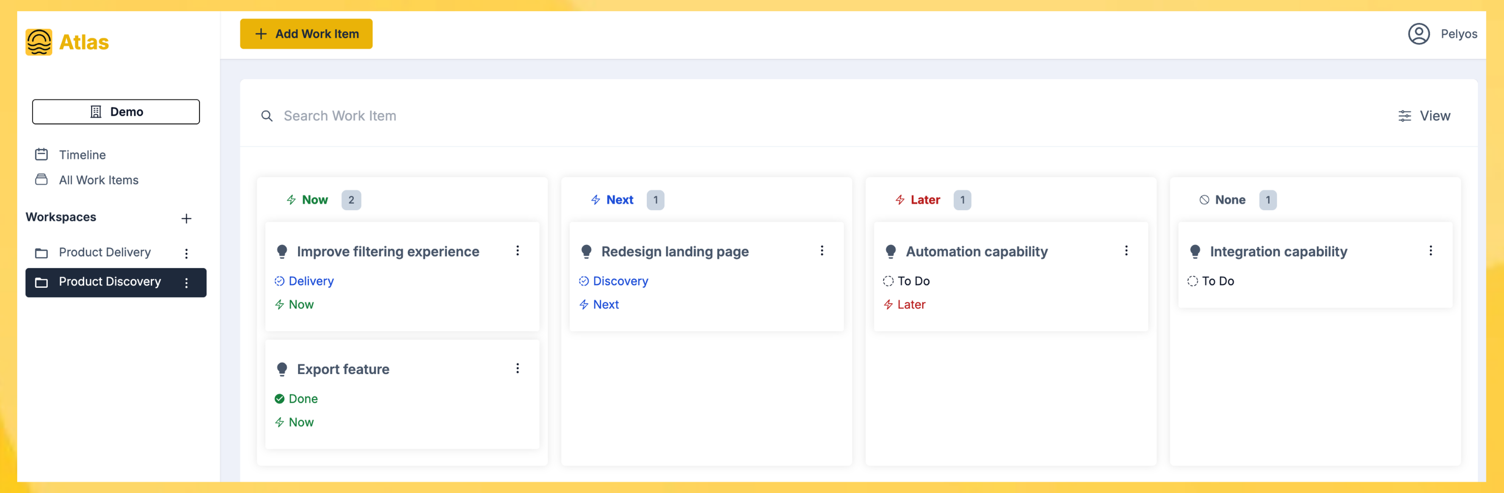Viewport: 1504px width, 493px height.
Task: Click the Add Work Item button
Action: 306,34
